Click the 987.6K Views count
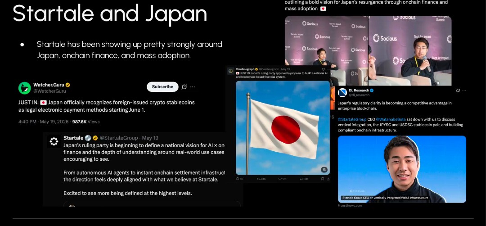 coord(86,122)
